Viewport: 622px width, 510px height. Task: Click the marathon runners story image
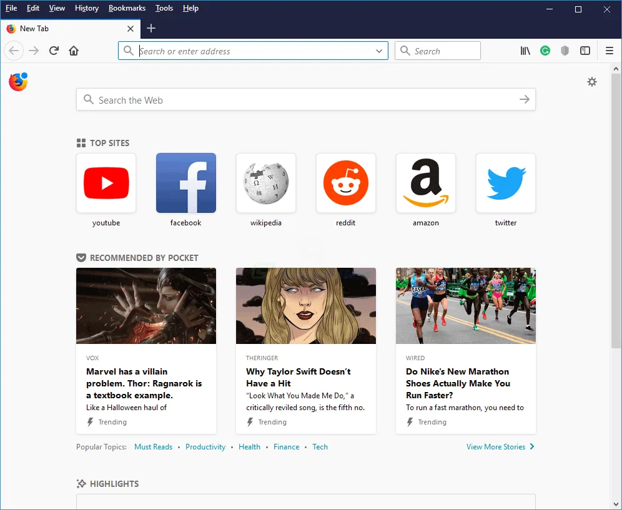point(466,306)
